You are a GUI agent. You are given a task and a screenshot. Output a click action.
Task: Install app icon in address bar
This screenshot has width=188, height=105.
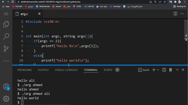tap(151, 2)
